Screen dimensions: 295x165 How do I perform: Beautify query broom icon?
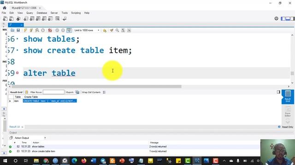pos(112,30)
